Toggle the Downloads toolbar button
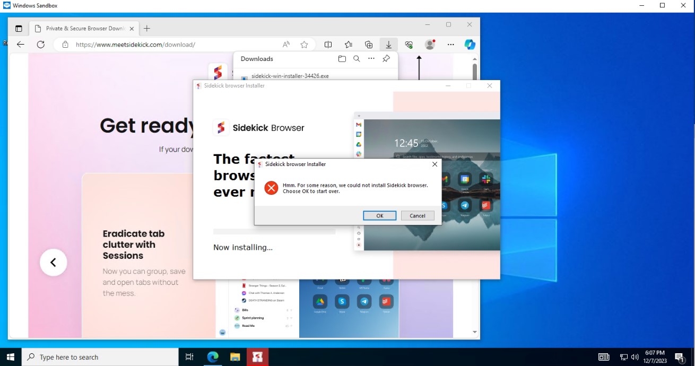695x366 pixels. pyautogui.click(x=389, y=45)
